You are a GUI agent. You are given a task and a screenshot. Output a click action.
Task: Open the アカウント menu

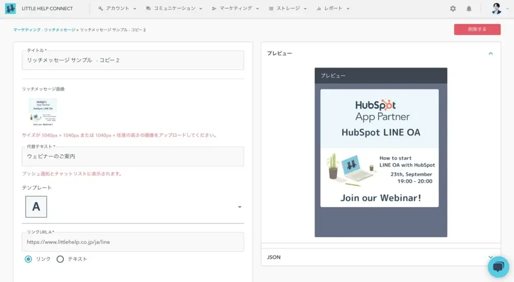(x=117, y=9)
